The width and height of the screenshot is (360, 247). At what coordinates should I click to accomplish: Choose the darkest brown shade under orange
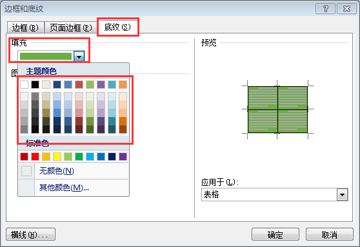[x=123, y=129]
